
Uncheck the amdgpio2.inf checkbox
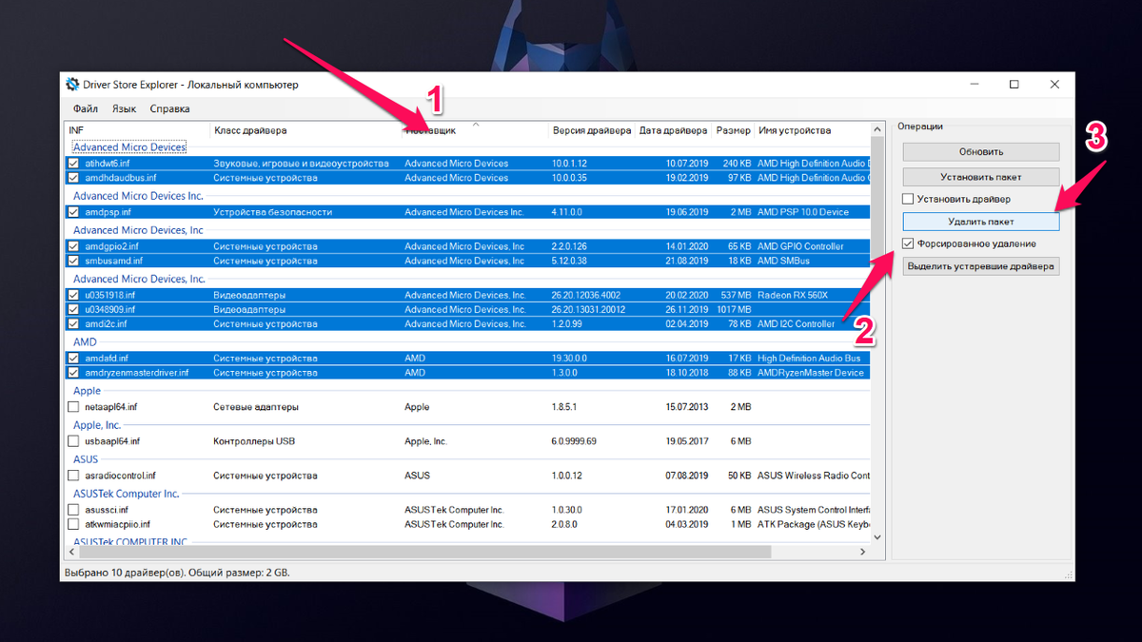(74, 246)
